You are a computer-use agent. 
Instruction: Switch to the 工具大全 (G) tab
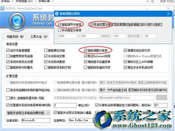coord(39,37)
